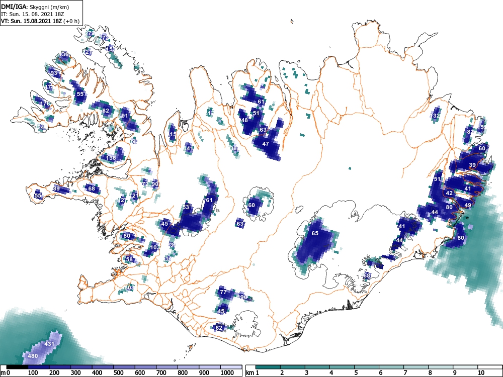Image resolution: width=503 pixels, height=377 pixels.
Task: Click the dark navy swatch between 100 and 200
Action: click(39, 367)
